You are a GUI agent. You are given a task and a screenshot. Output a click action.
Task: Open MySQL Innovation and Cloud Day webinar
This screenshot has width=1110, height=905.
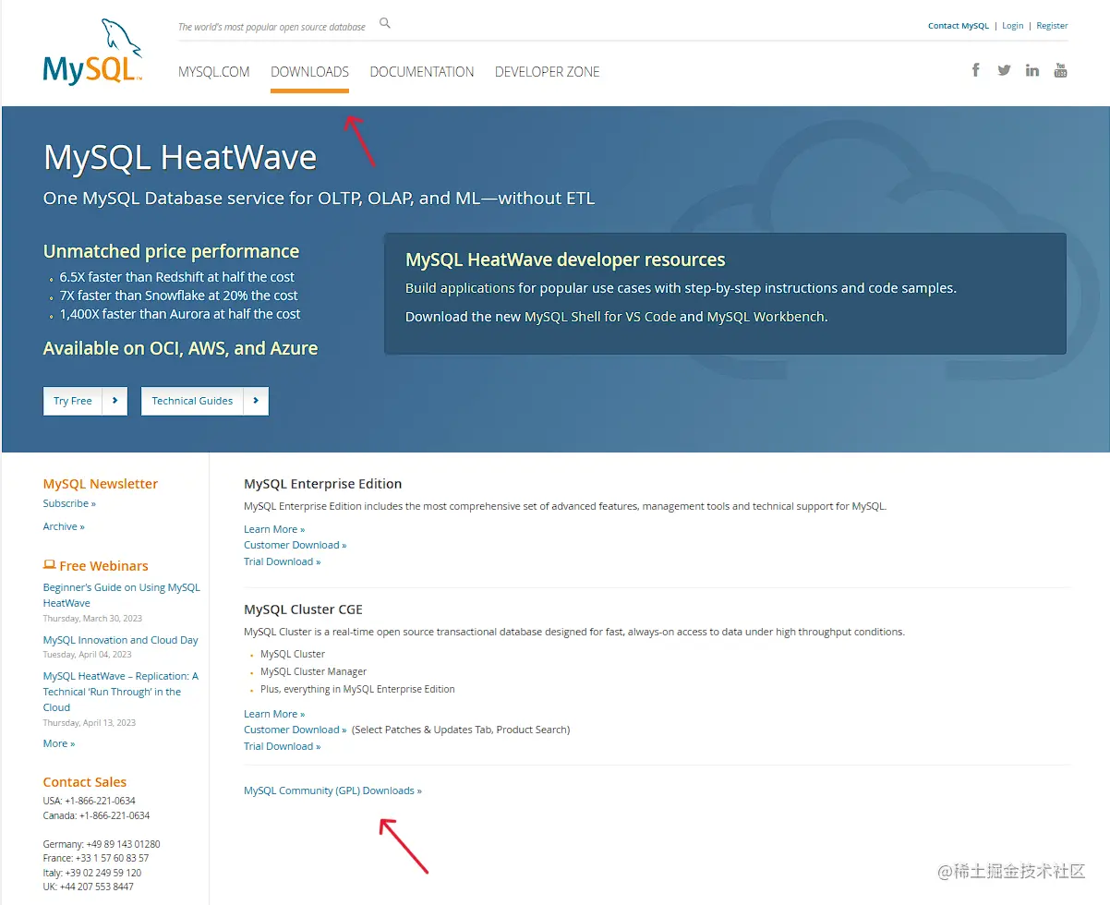tap(120, 640)
